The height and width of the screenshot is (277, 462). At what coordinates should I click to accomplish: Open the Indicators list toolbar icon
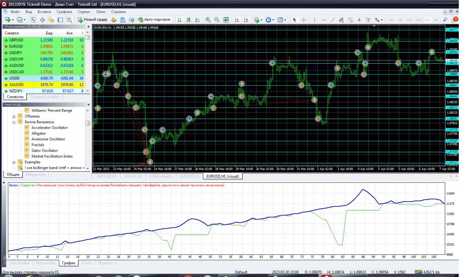(256, 20)
